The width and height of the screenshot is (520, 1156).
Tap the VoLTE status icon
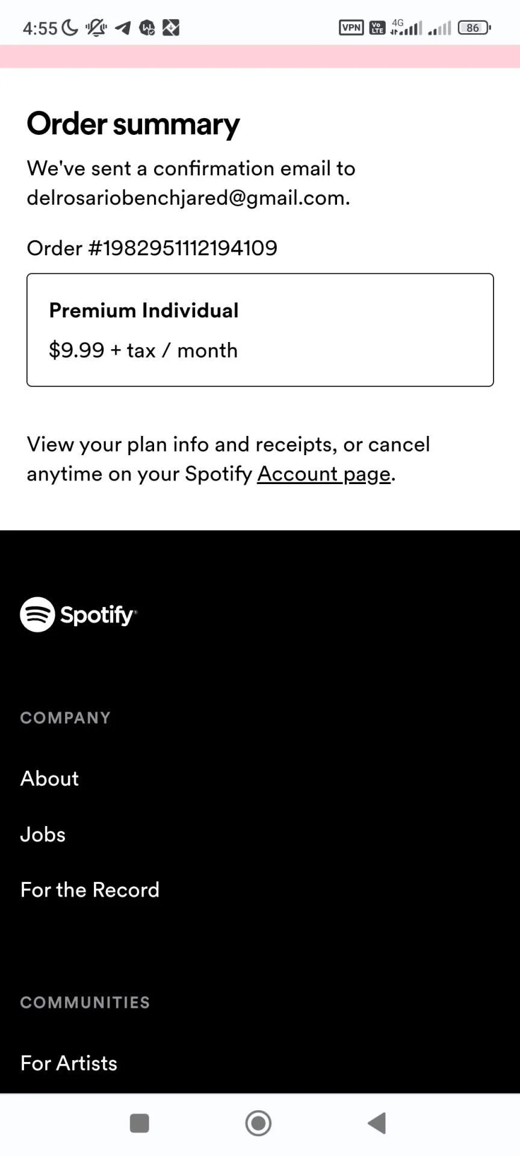[377, 27]
